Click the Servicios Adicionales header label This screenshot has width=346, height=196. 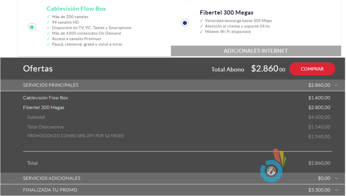coord(51,178)
